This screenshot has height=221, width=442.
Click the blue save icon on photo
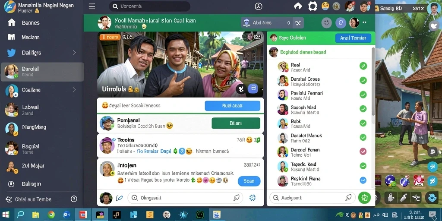pos(253,88)
